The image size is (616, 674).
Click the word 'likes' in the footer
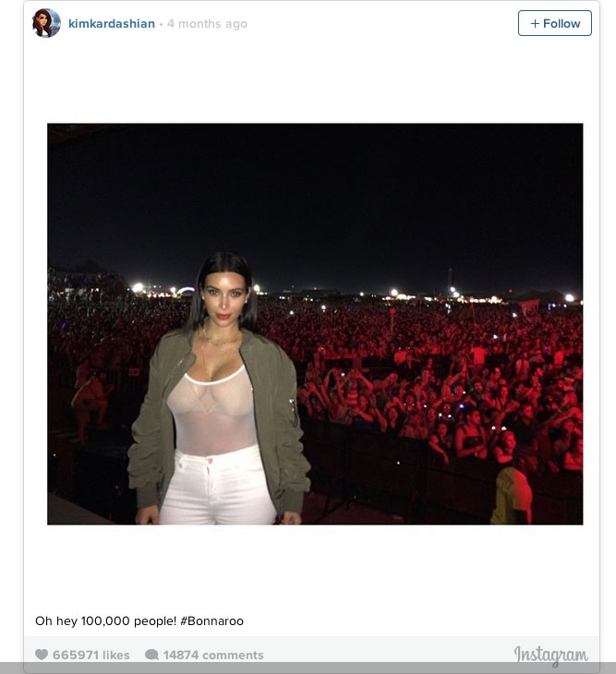tap(116, 656)
